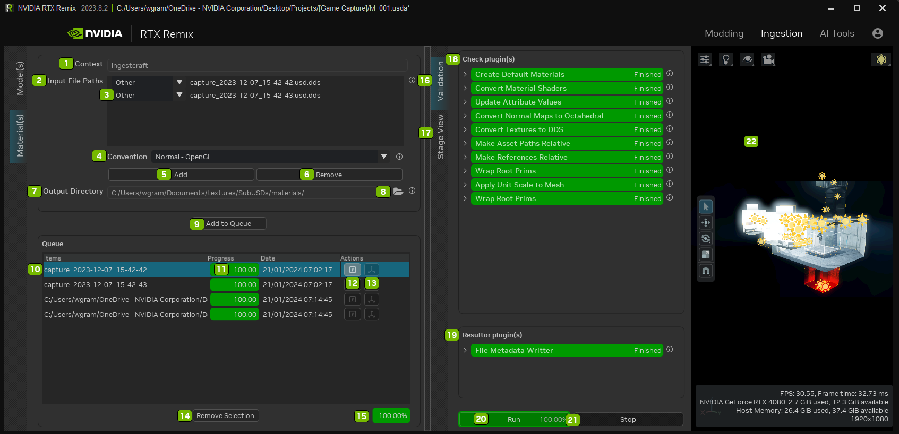Image resolution: width=899 pixels, height=434 pixels.
Task: Expand the Make Asset Paths Relative plugin
Action: 465,143
